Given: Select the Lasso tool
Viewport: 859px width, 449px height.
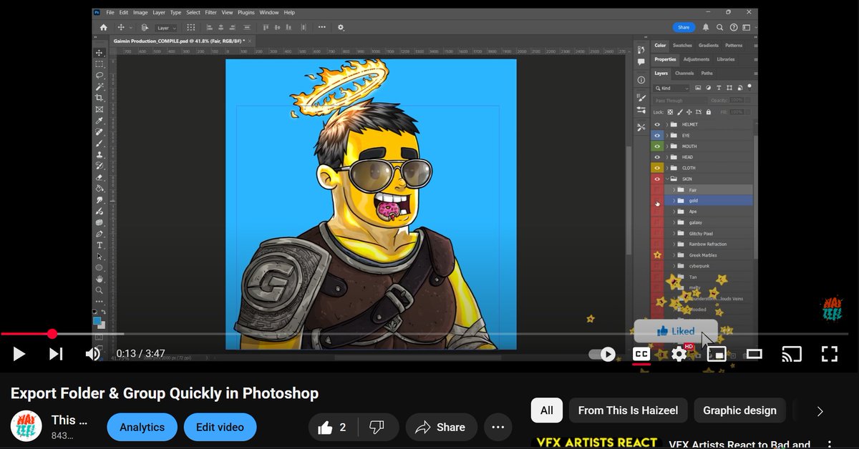Looking at the screenshot, I should (100, 75).
